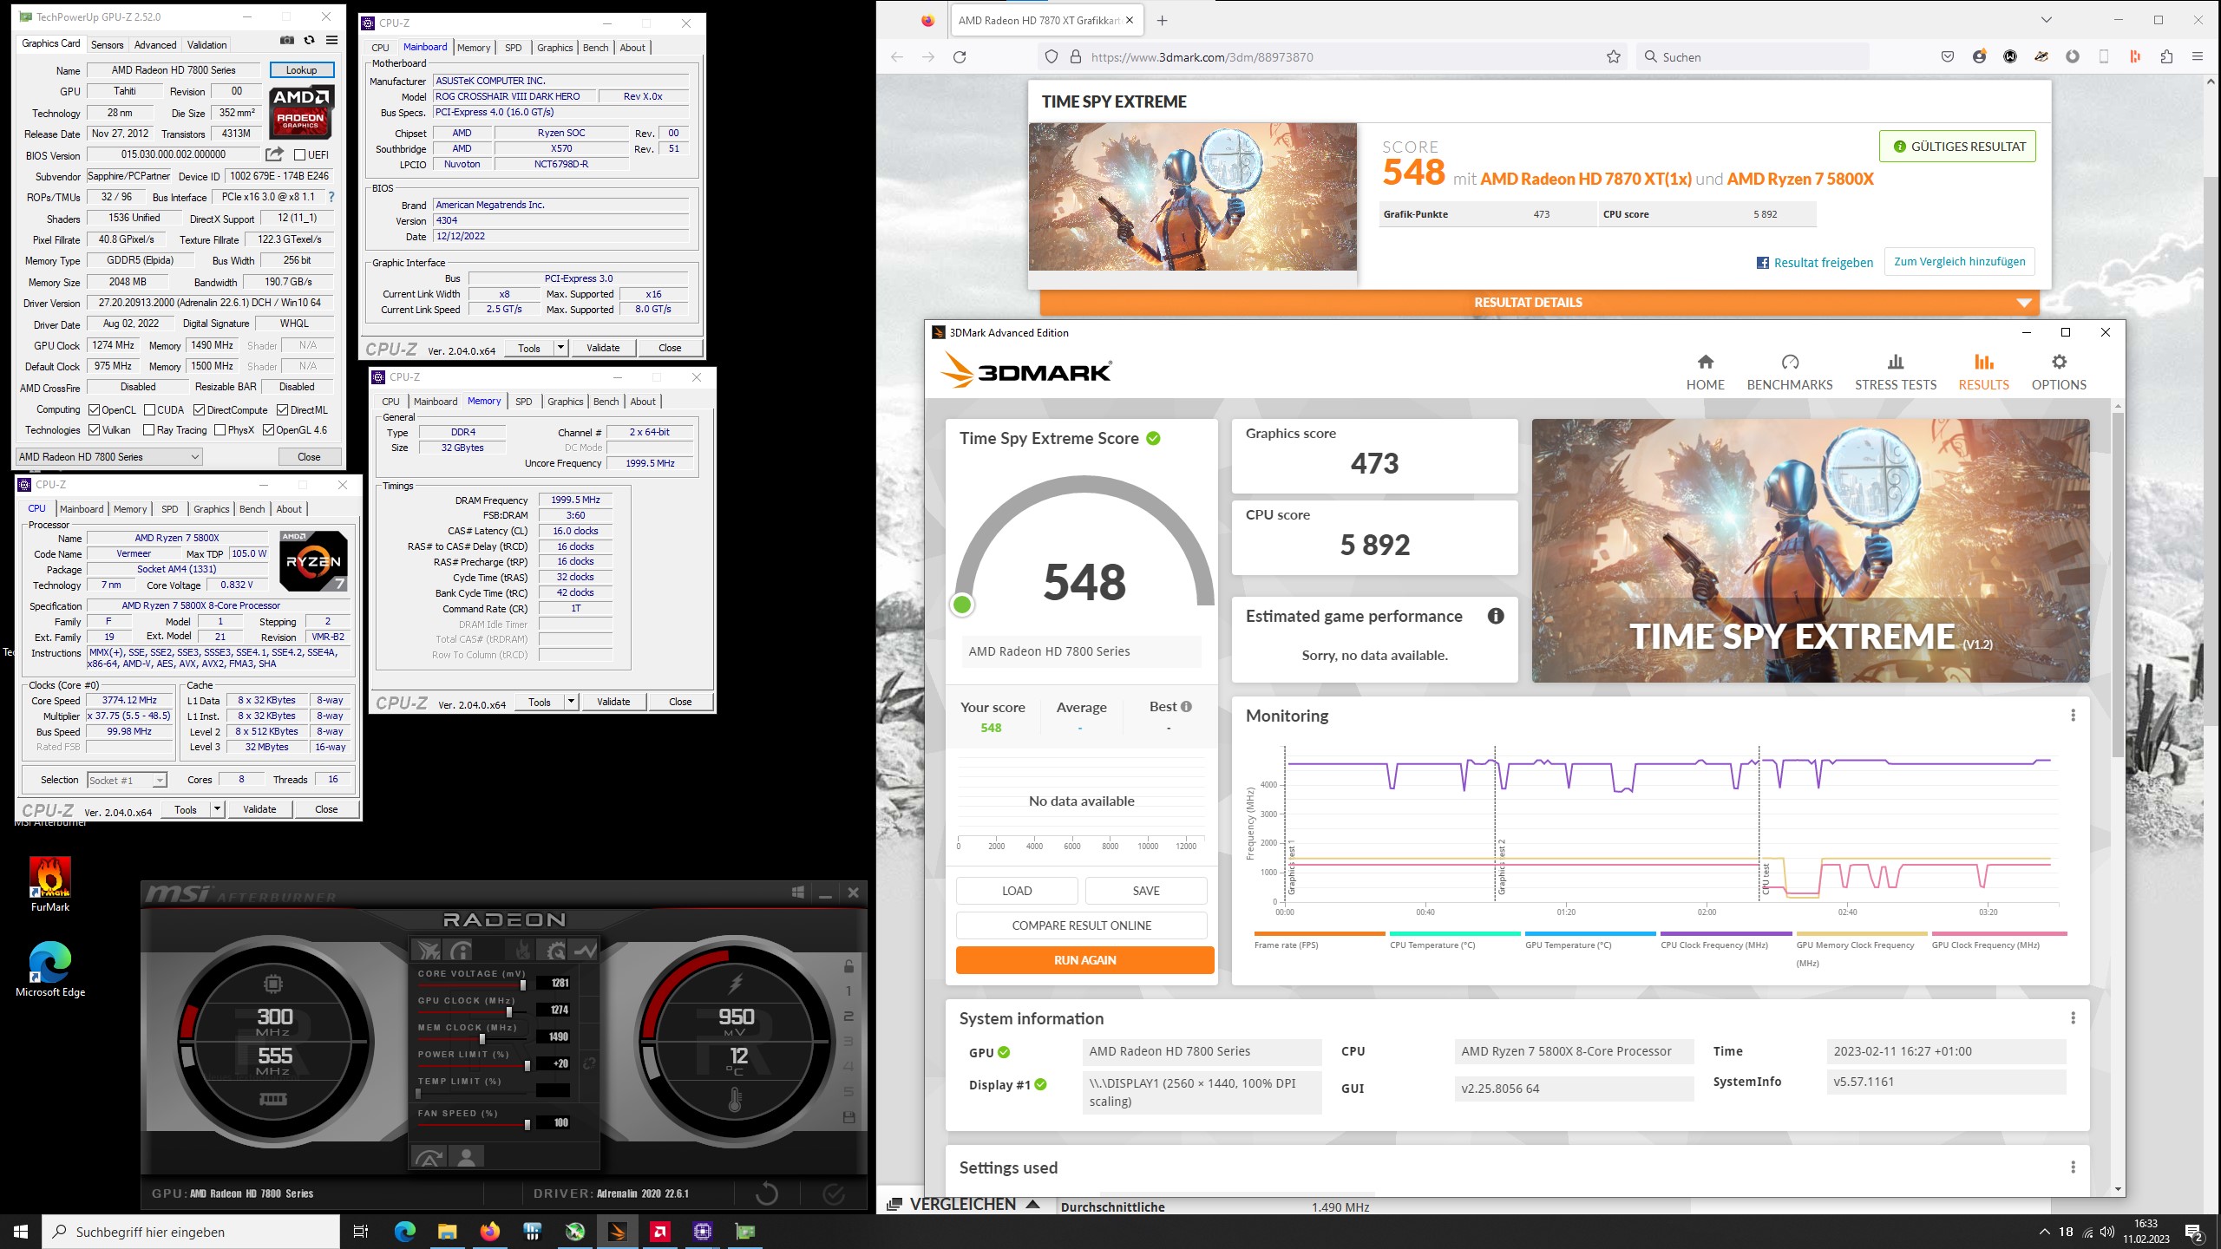2221x1249 pixels.
Task: Switch to the Validation tab in GPU-Z
Action: (206, 45)
